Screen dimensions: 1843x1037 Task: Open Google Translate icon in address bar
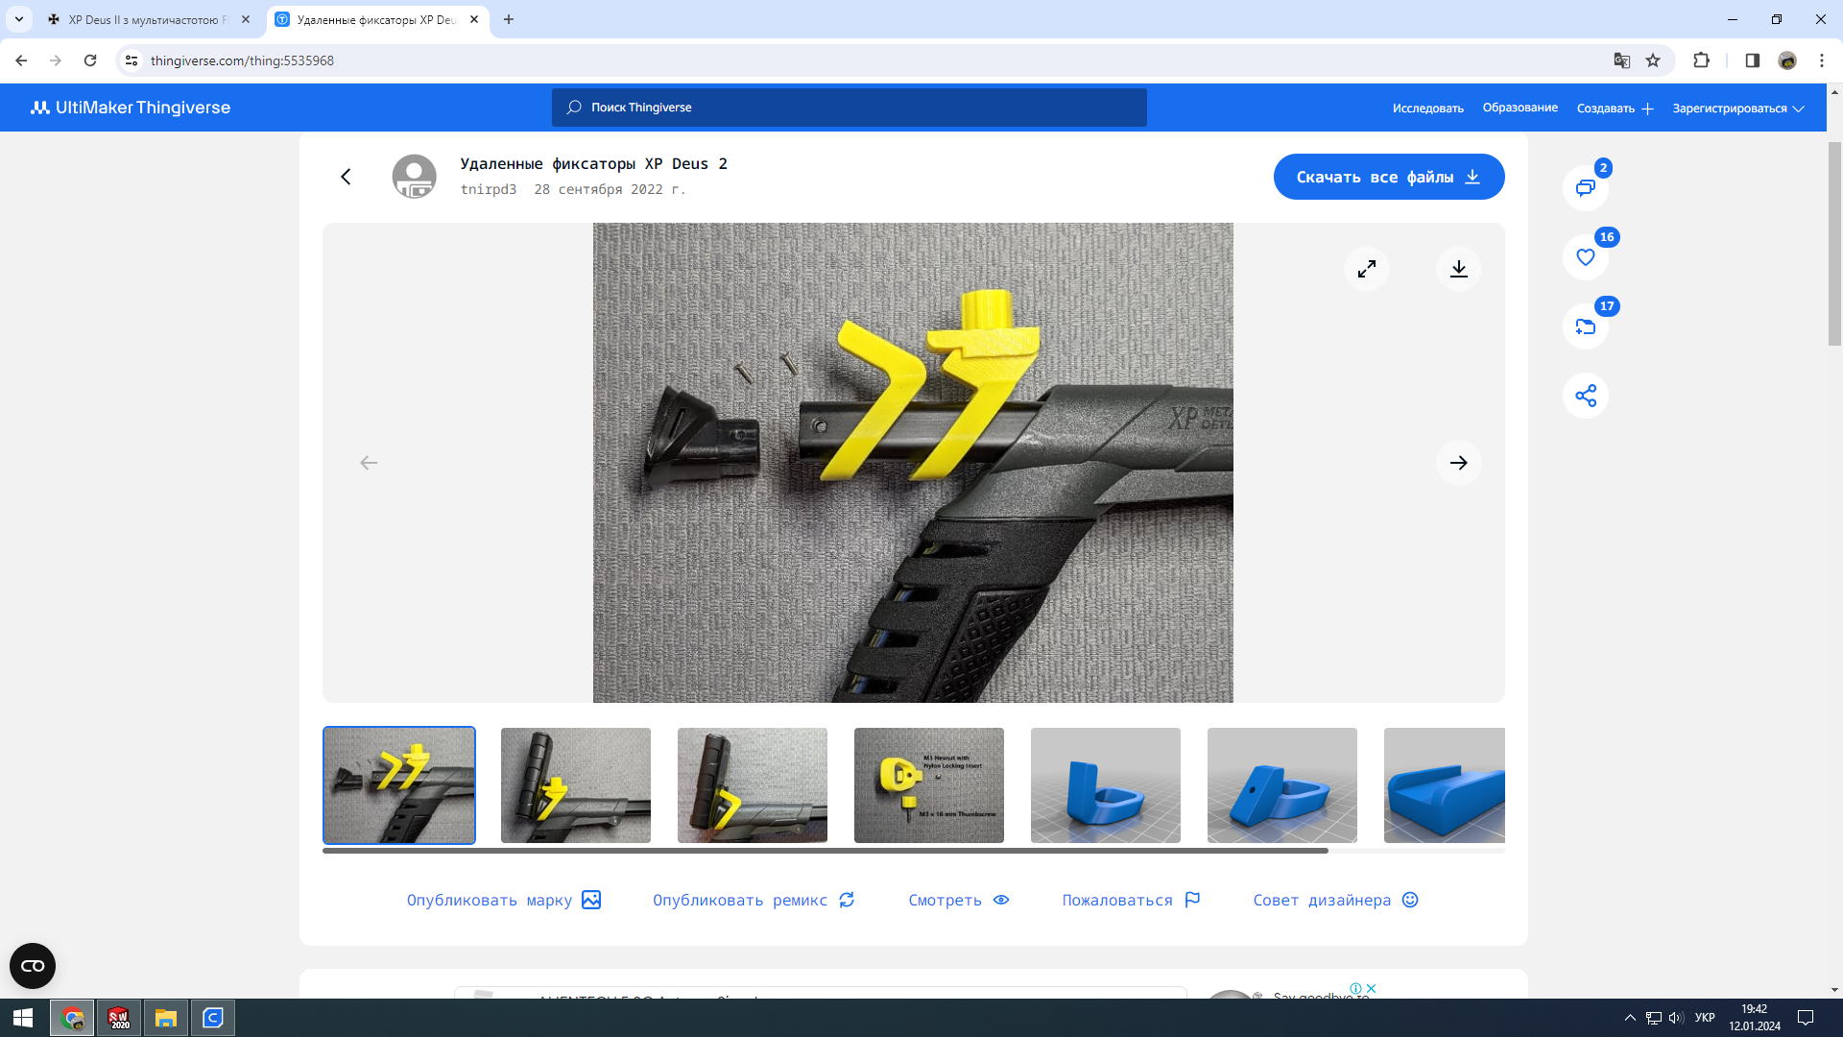1622,60
